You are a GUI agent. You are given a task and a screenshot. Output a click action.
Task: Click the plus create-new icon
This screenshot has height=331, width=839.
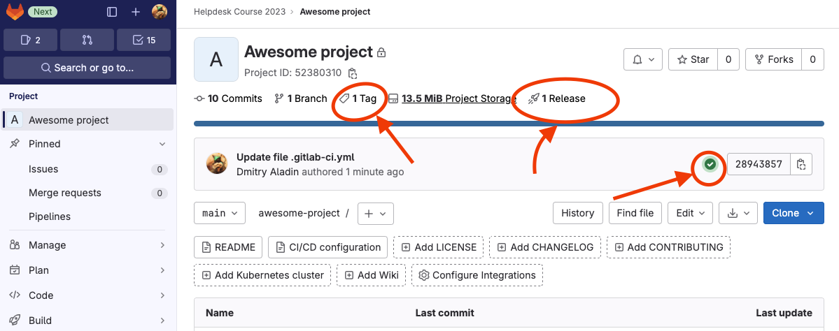136,12
